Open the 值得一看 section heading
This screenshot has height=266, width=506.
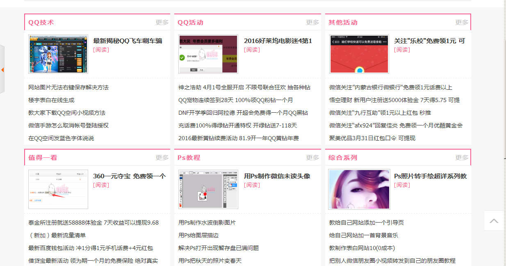pyautogui.click(x=43, y=158)
